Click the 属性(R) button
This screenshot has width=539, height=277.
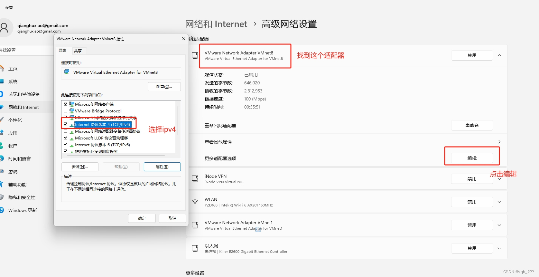[x=162, y=167]
